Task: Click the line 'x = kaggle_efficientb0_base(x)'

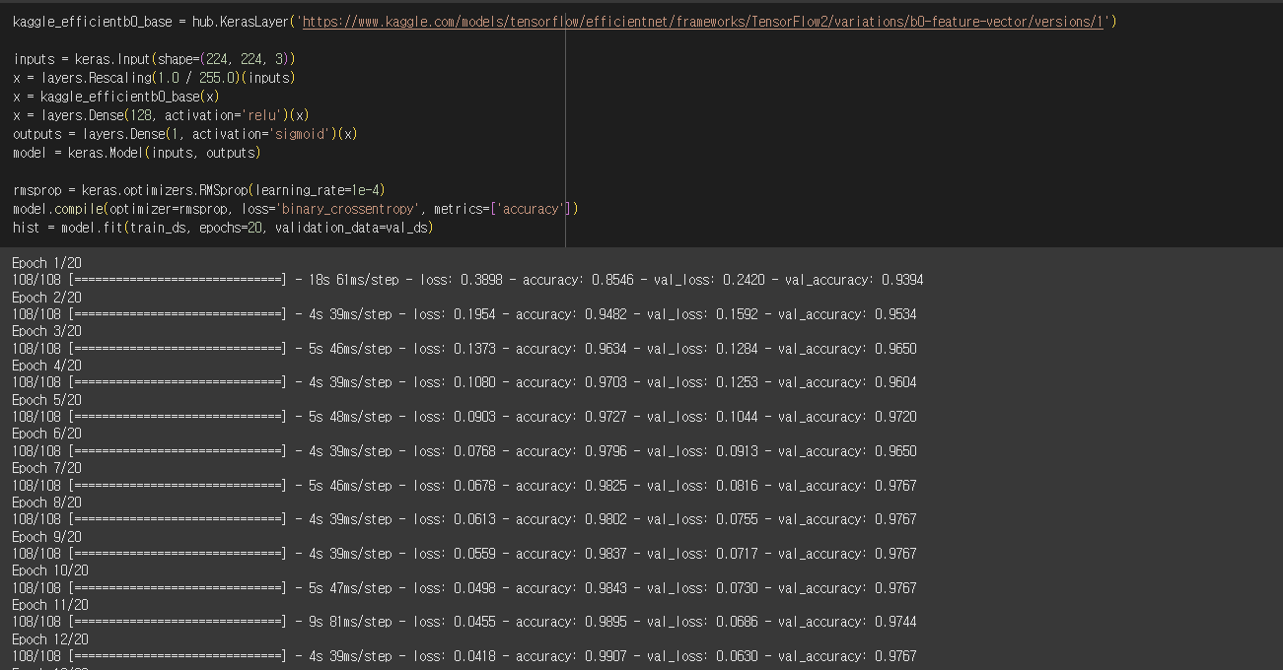Action: pos(115,97)
